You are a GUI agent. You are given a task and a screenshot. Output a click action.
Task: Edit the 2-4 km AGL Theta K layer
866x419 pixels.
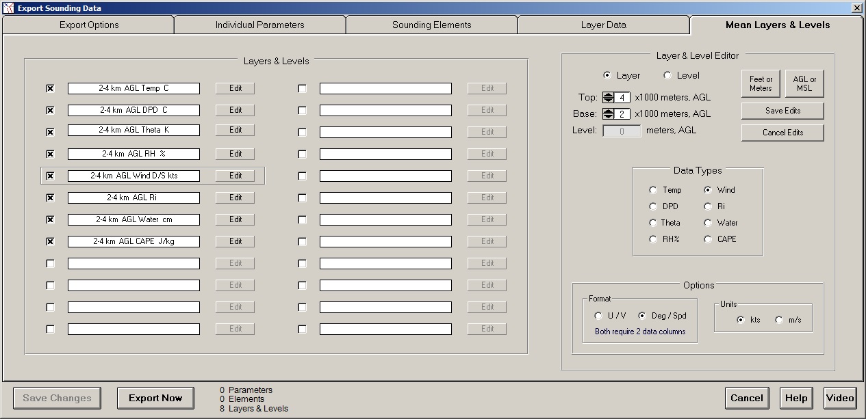(x=235, y=130)
